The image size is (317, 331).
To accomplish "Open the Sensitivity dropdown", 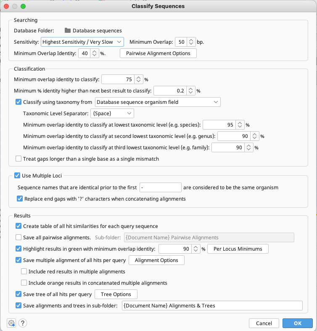I will pos(82,42).
